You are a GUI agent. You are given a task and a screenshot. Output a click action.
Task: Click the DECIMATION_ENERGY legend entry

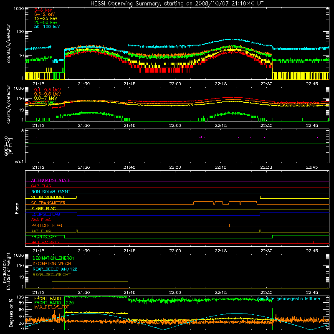coord(53,258)
